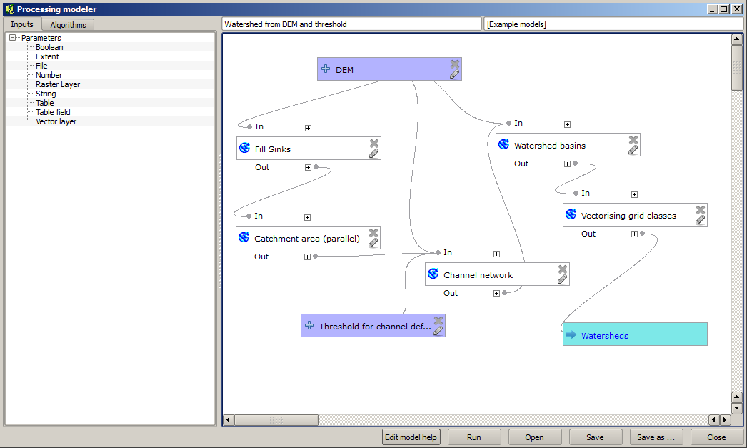Screen dimensions: 747x448
Task: Edit the Channel network algorithm
Action: 563,279
